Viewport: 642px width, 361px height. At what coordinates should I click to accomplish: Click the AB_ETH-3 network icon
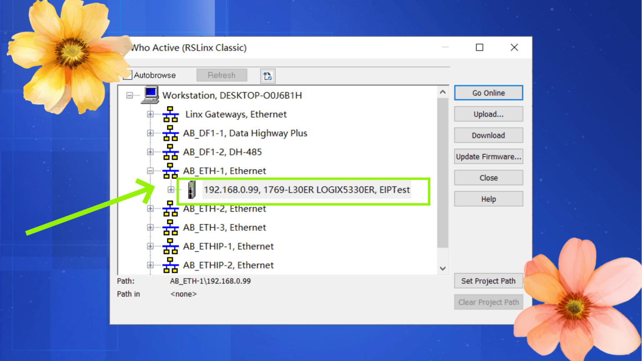[170, 227]
